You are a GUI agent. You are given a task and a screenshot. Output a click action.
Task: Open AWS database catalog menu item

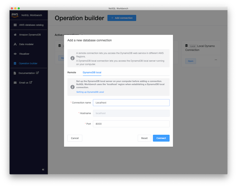[x=29, y=25]
